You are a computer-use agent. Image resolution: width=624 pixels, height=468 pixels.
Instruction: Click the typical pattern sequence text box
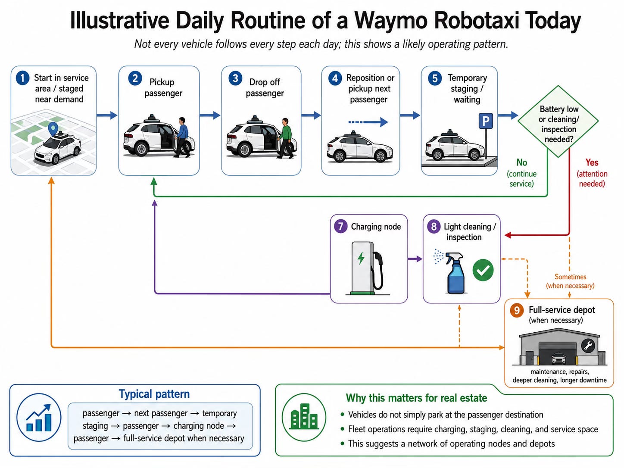tap(160, 426)
